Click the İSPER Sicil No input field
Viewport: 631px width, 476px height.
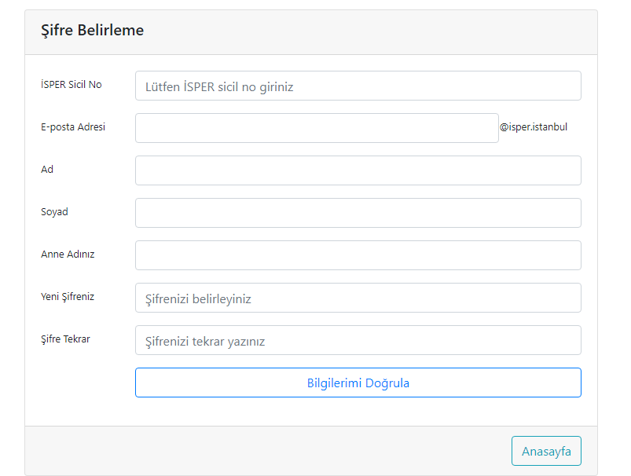tap(358, 85)
